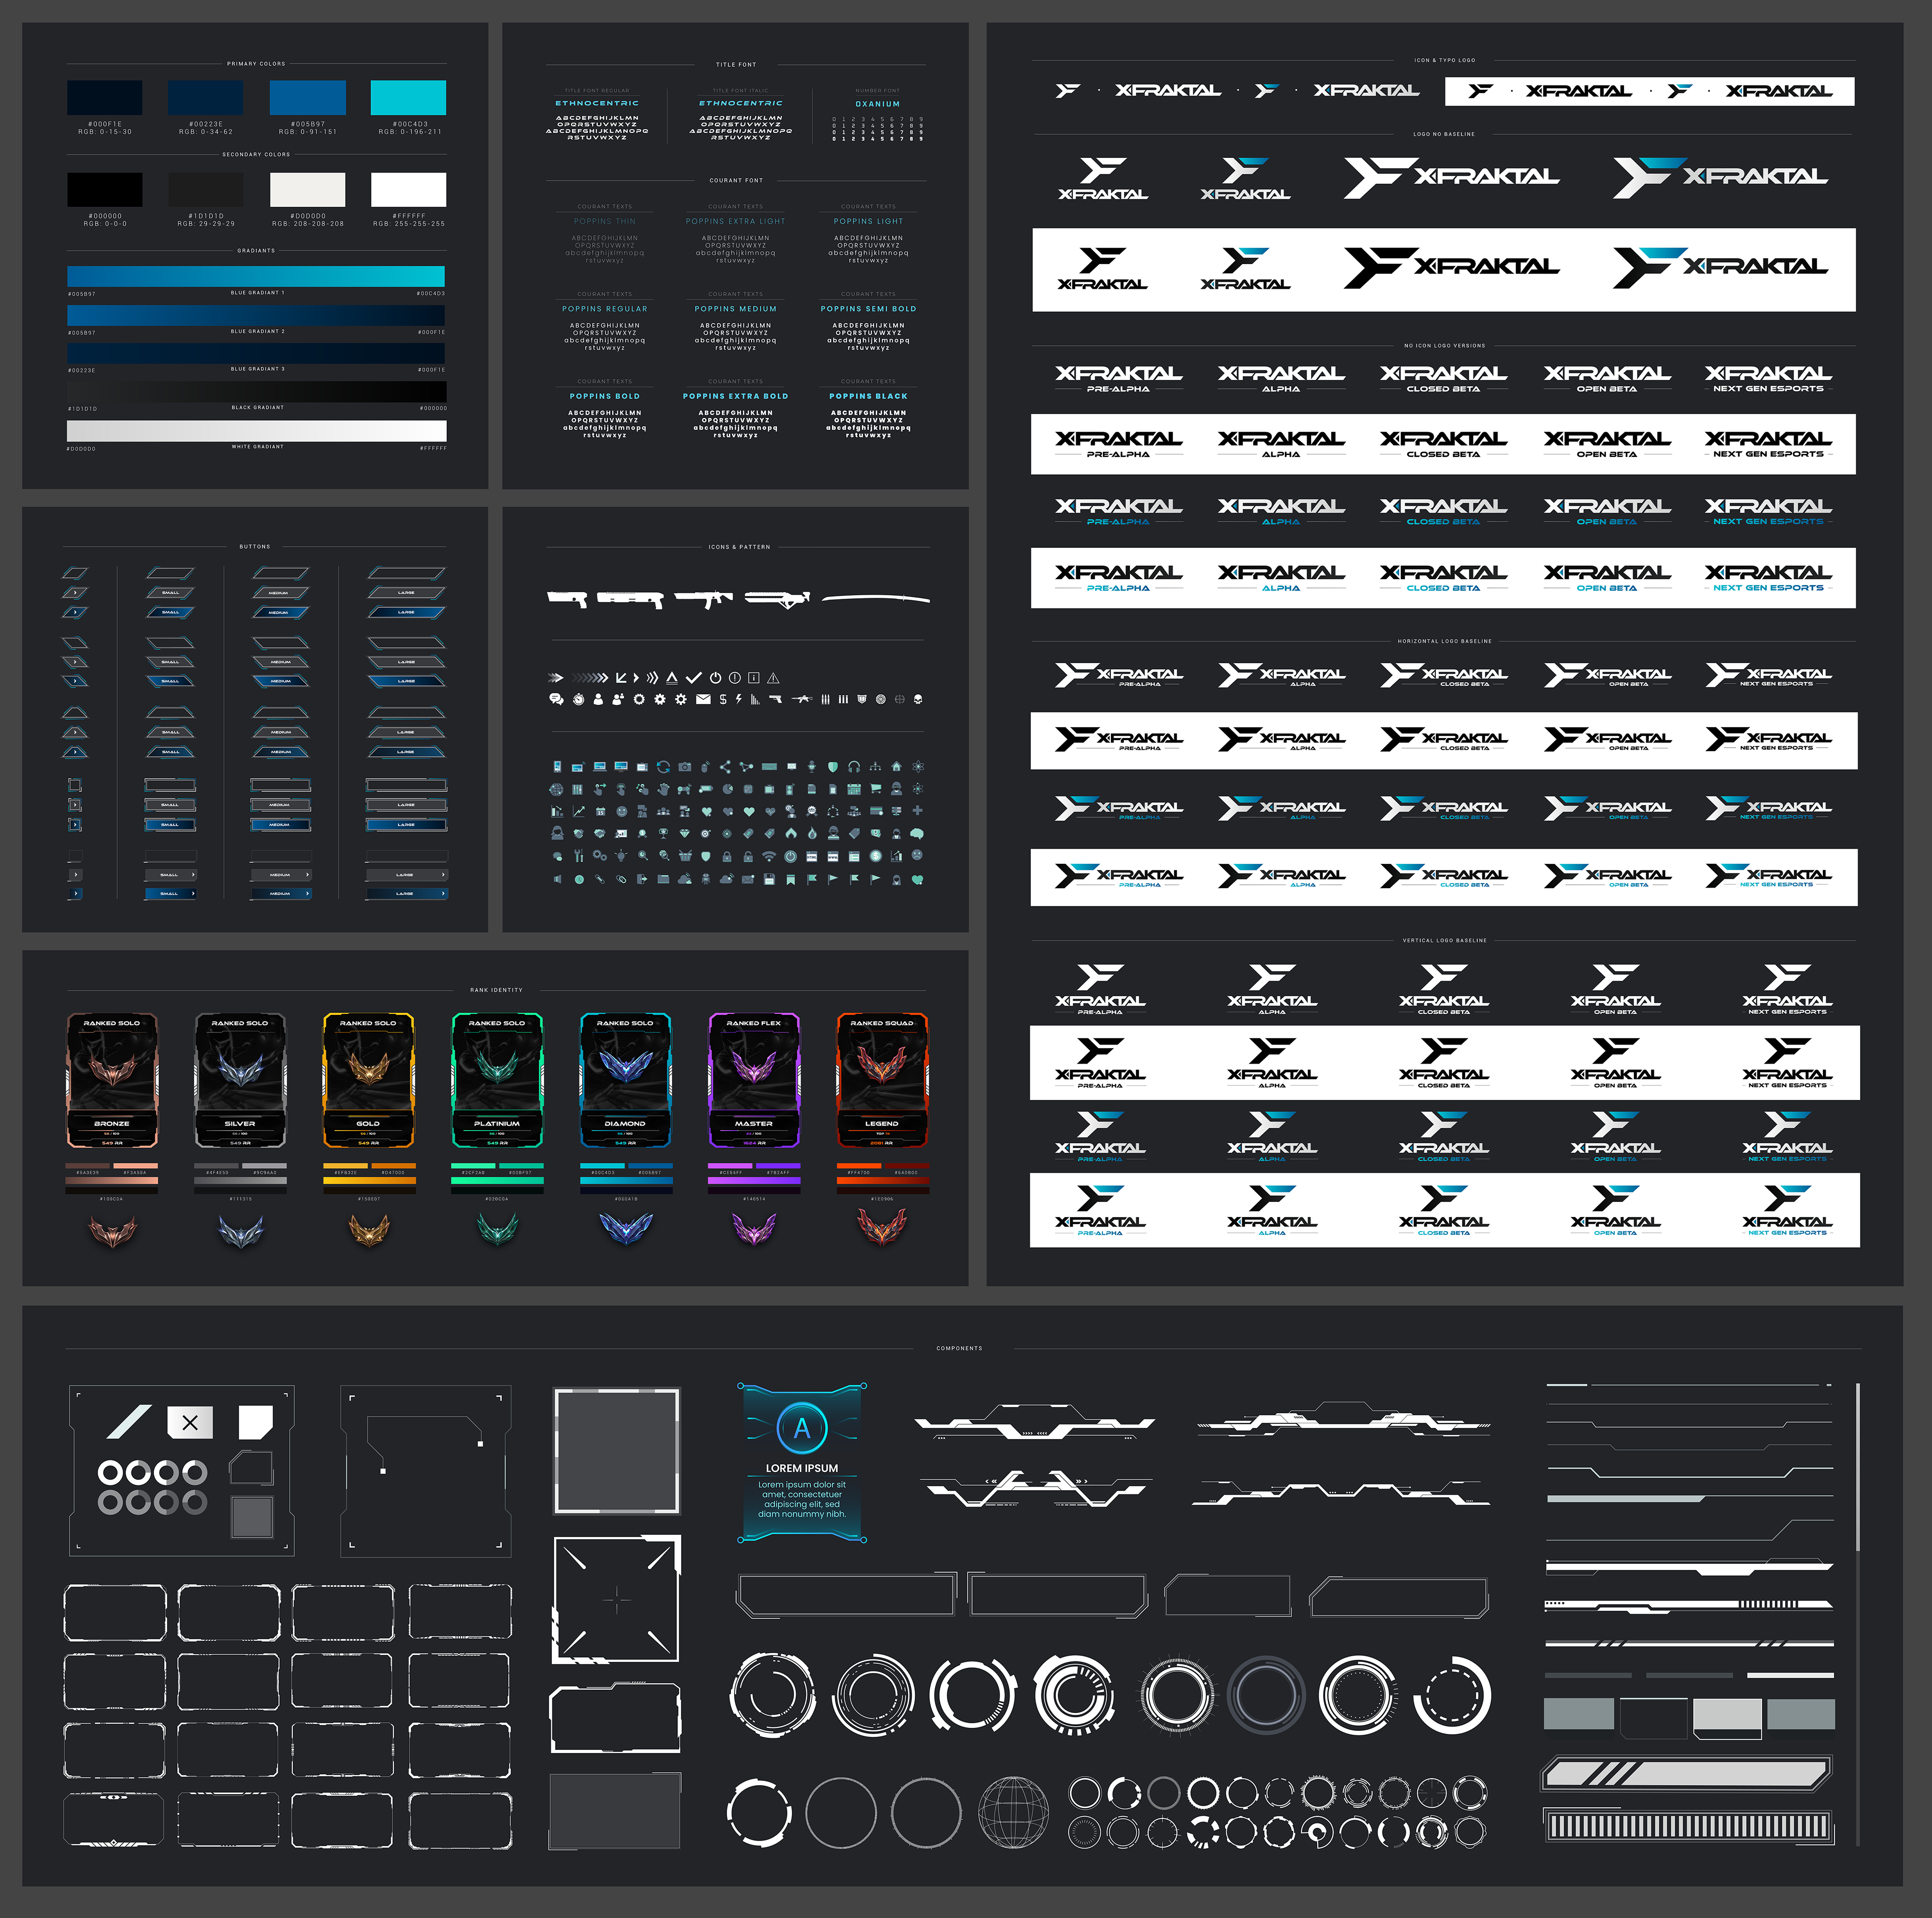
Task: Select the #00C4D3 cyan color swatch
Action: click(x=408, y=98)
